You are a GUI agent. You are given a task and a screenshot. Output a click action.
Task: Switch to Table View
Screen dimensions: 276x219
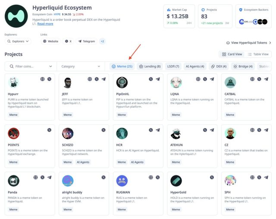pyautogui.click(x=258, y=54)
